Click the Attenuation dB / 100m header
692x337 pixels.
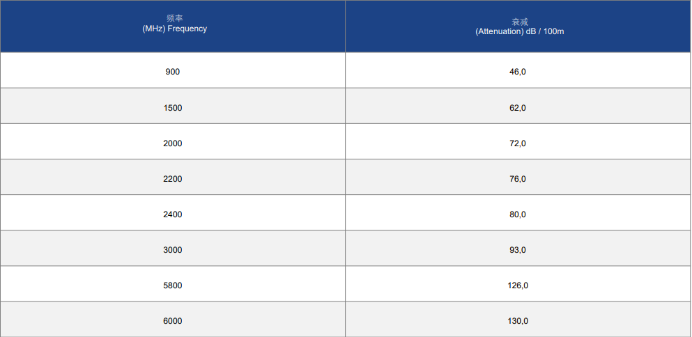tap(518, 26)
